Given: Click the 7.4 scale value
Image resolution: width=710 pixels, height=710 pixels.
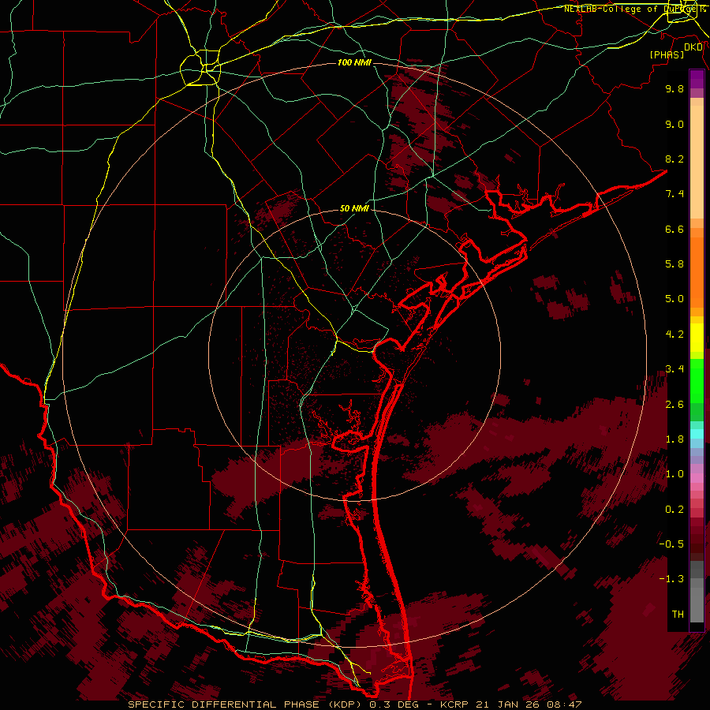Looking at the screenshot, I should [x=674, y=194].
